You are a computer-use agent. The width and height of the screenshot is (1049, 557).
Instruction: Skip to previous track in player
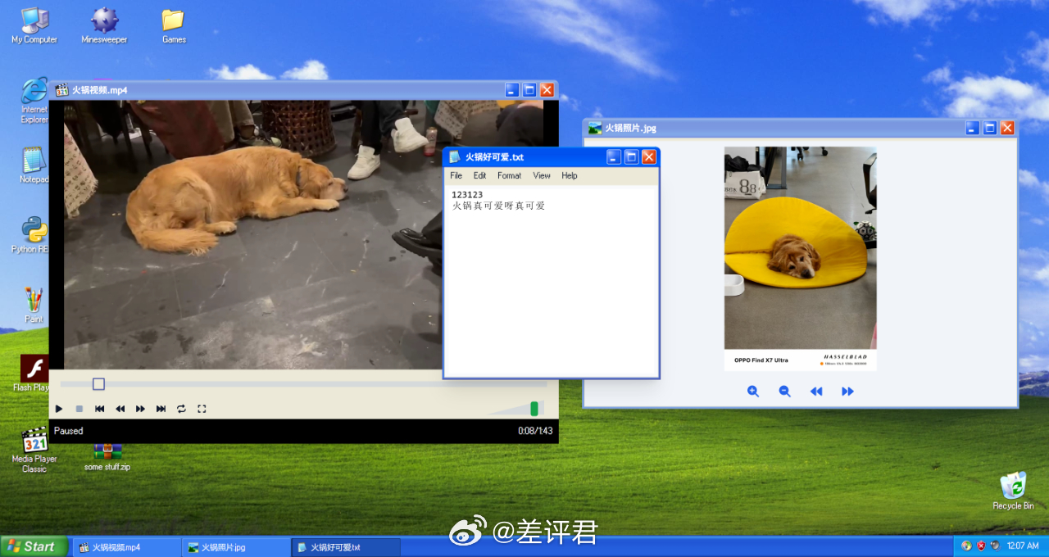coord(100,409)
